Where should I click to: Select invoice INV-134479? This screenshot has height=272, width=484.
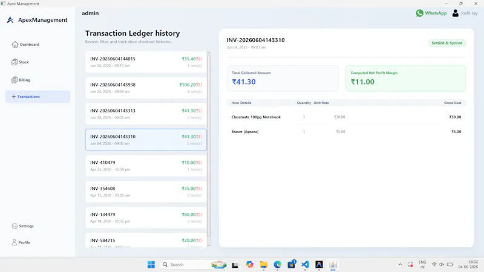pos(146,218)
